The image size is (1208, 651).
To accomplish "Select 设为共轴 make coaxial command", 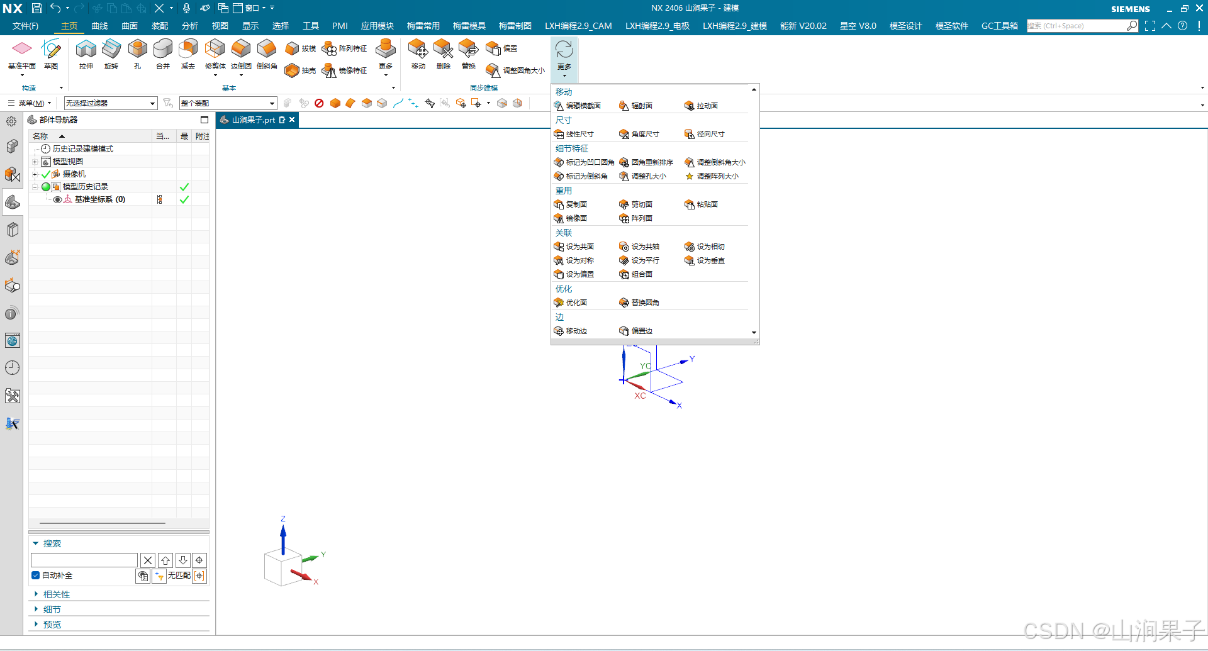I will coord(639,247).
